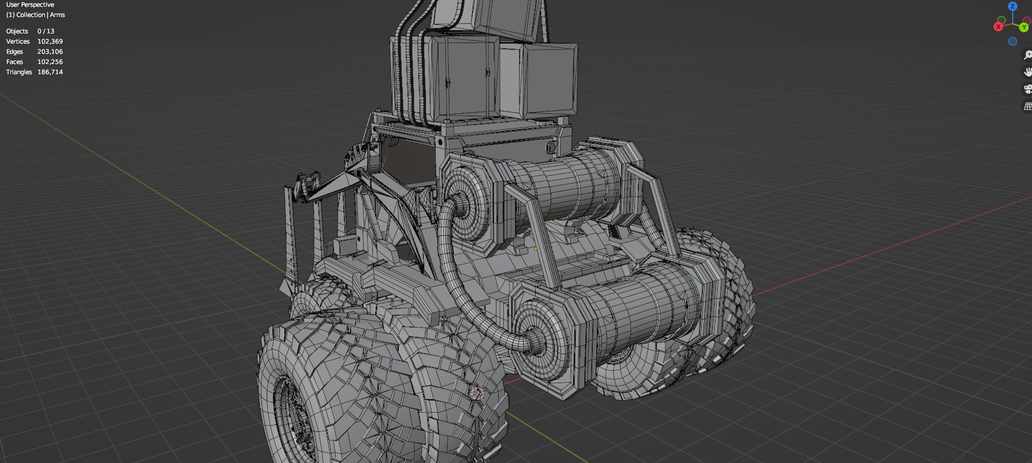Click the Vertices '102,369' value
Screen dimensions: 1032x463
(50, 41)
